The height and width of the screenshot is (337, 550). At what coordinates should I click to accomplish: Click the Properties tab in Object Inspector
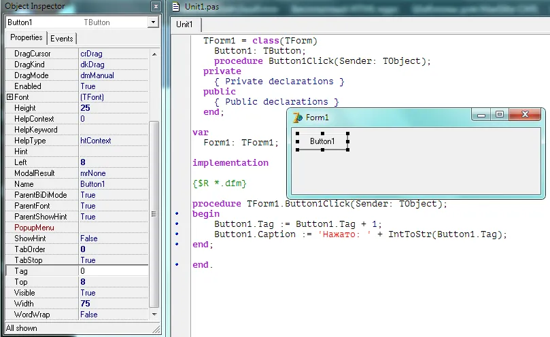[27, 38]
